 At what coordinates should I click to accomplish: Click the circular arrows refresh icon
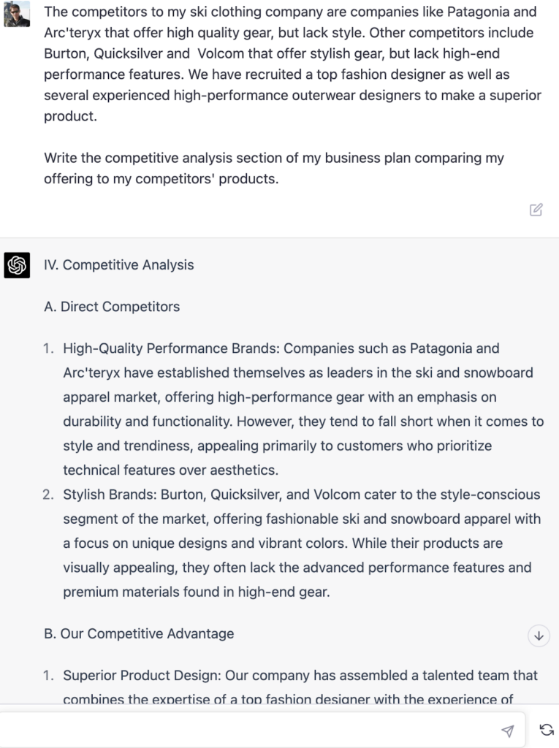[545, 728]
